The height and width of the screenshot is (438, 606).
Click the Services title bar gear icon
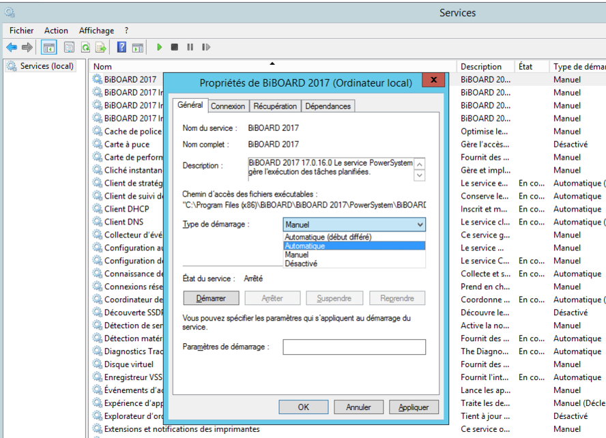(10, 13)
